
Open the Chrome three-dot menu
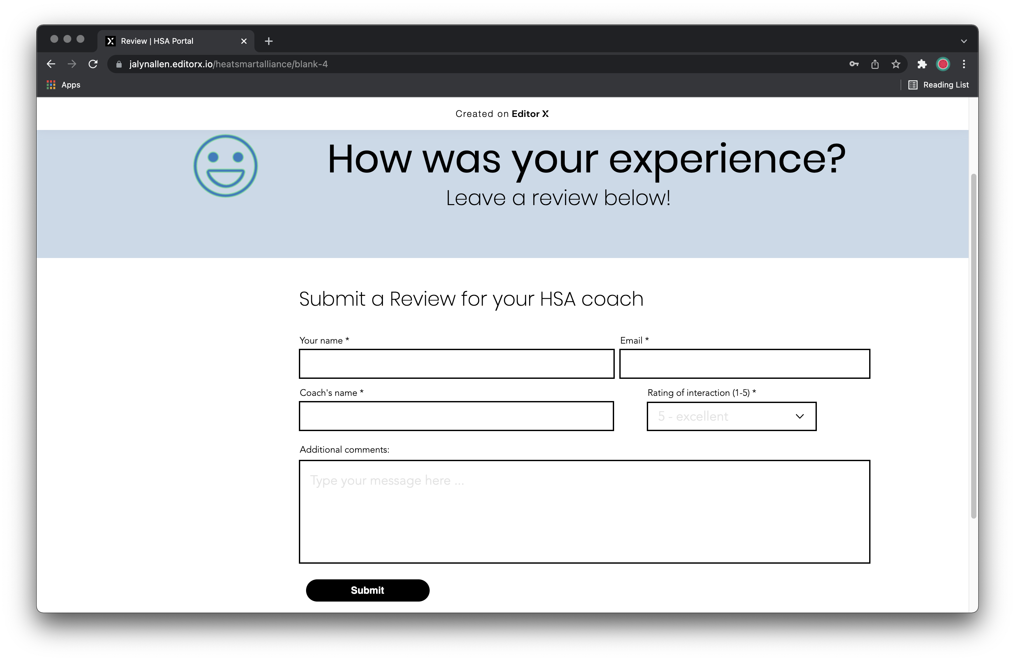pyautogui.click(x=964, y=64)
